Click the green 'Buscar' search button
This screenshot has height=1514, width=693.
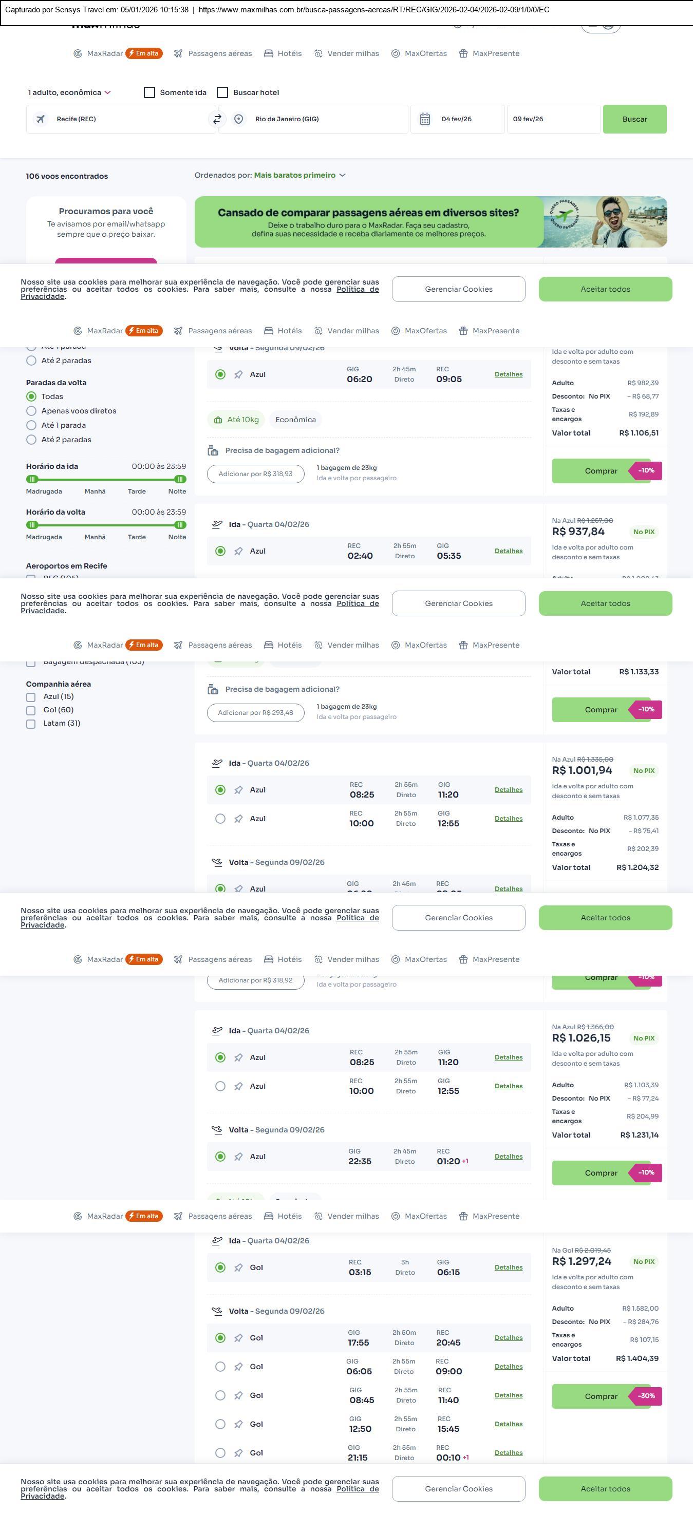pos(634,119)
